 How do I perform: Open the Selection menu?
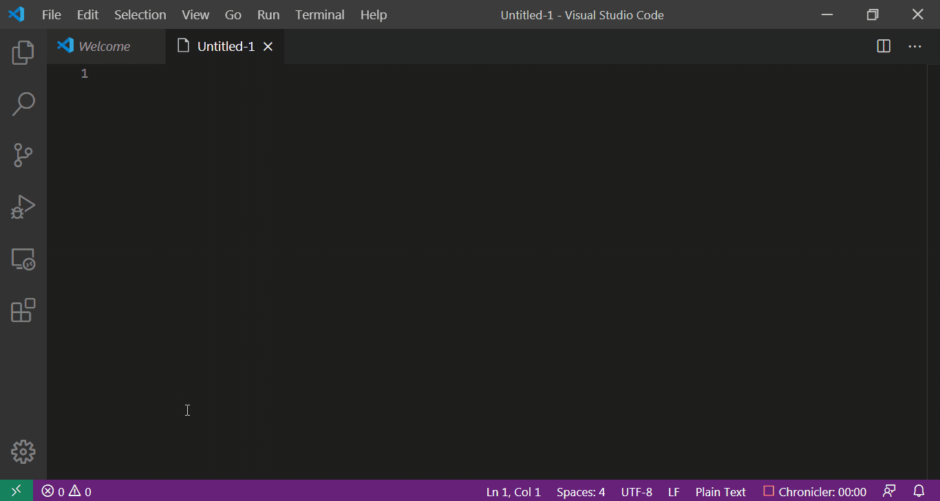coord(140,14)
